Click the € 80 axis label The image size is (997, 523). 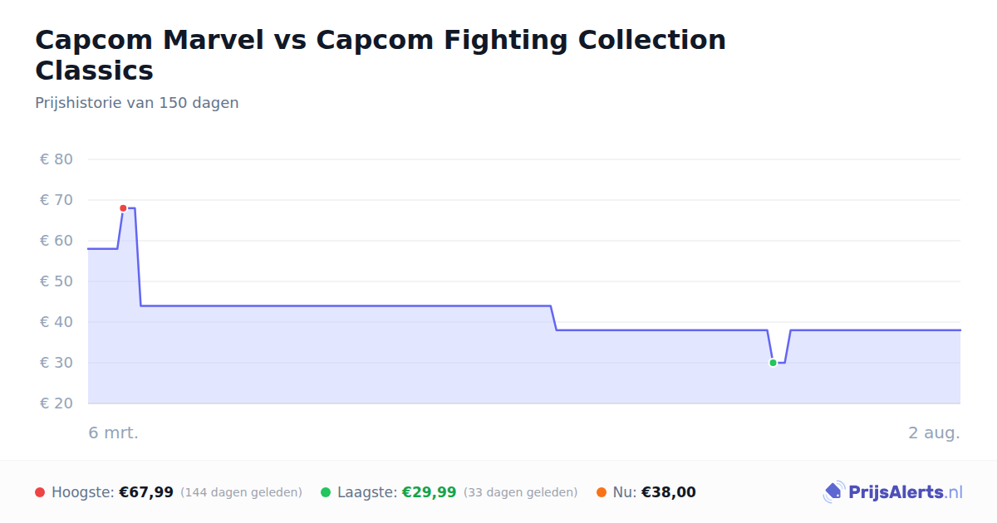tap(56, 159)
